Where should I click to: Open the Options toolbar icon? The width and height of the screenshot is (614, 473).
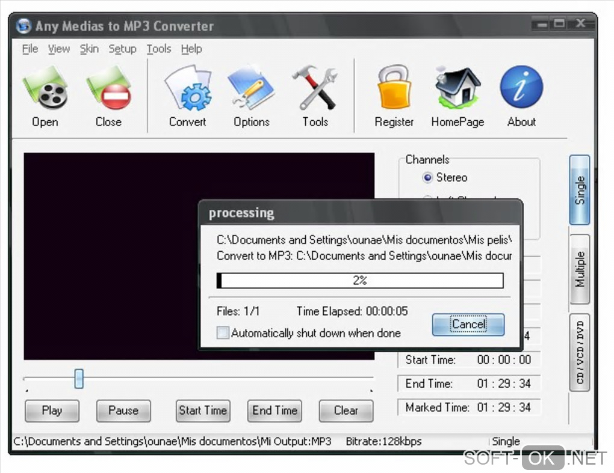point(252,88)
